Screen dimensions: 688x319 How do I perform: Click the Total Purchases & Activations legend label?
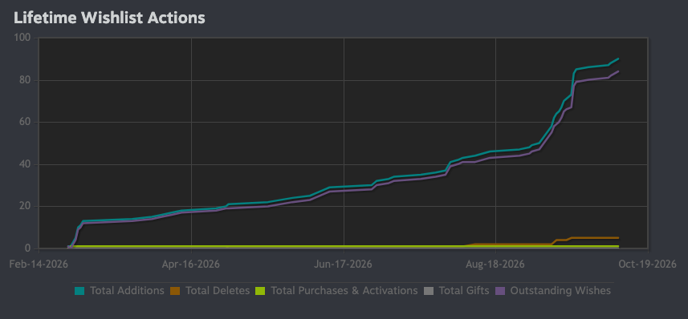coord(344,290)
